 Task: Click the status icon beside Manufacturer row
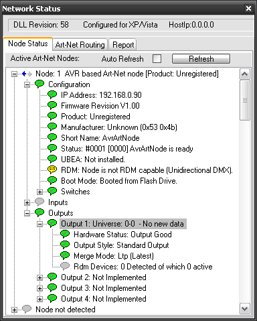coord(52,127)
